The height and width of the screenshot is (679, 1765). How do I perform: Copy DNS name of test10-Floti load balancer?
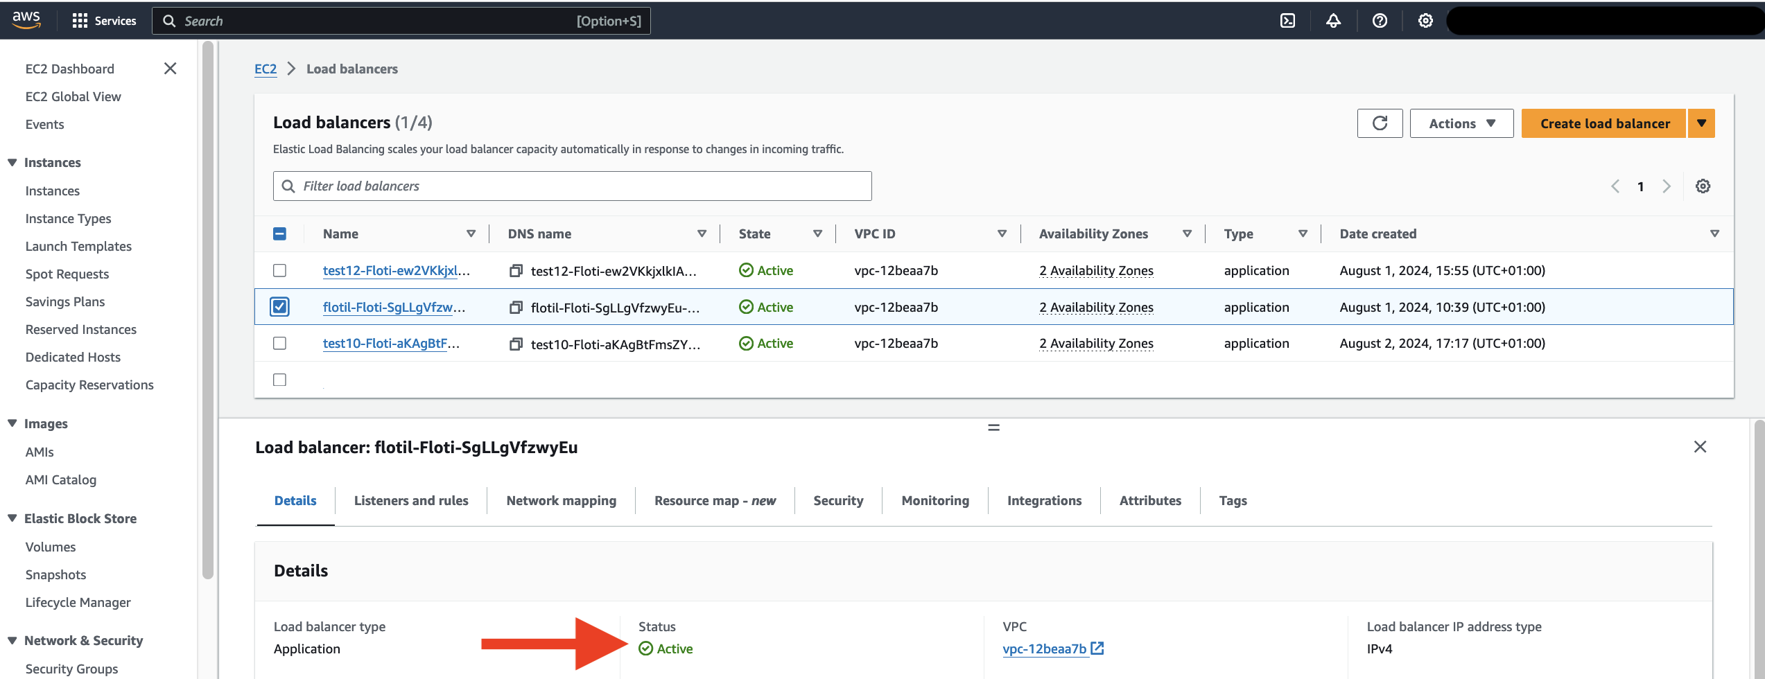click(516, 344)
